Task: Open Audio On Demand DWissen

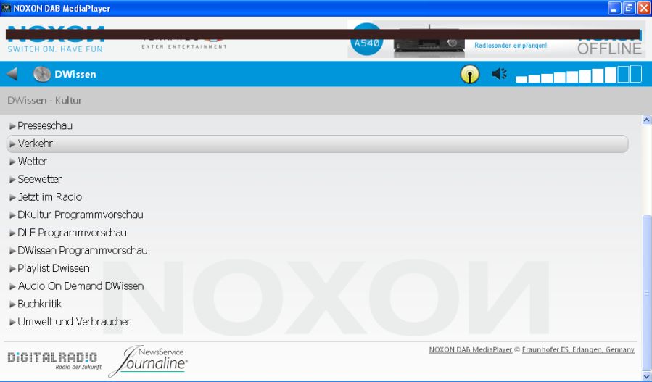Action: point(81,286)
